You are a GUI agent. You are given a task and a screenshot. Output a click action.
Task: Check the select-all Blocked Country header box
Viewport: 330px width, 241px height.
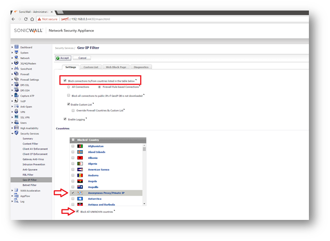tap(73, 140)
